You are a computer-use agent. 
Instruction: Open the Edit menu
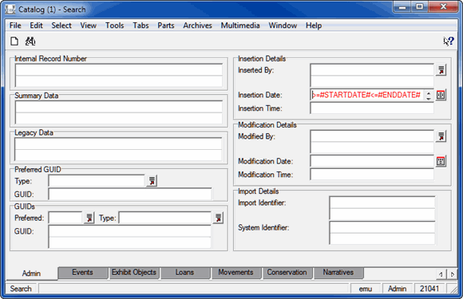coord(36,26)
